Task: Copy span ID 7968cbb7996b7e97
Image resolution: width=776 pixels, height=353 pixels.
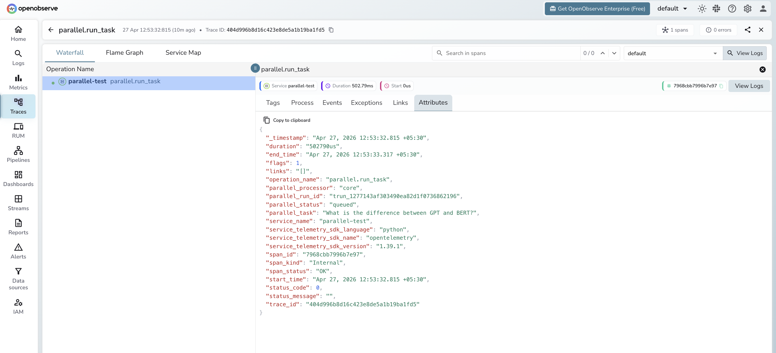Action: pos(721,86)
